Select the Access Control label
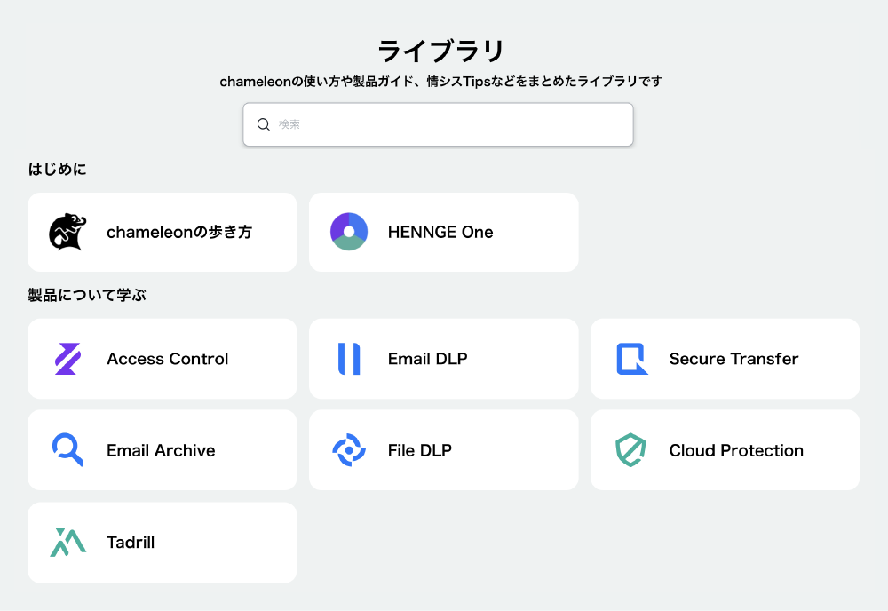Image resolution: width=888 pixels, height=611 pixels. pos(168,359)
